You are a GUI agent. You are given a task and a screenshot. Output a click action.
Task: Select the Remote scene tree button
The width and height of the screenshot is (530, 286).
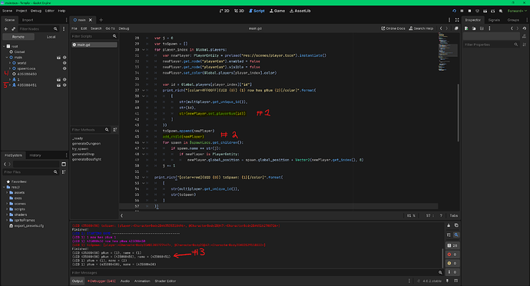click(x=18, y=37)
